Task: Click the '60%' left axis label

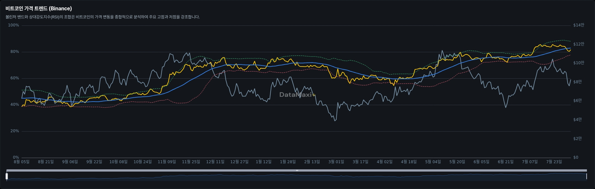Action: point(15,78)
